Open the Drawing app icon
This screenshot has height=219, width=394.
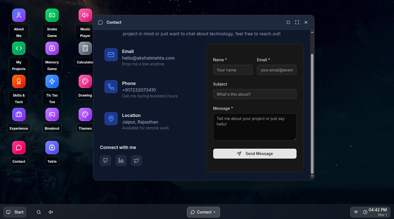click(85, 81)
